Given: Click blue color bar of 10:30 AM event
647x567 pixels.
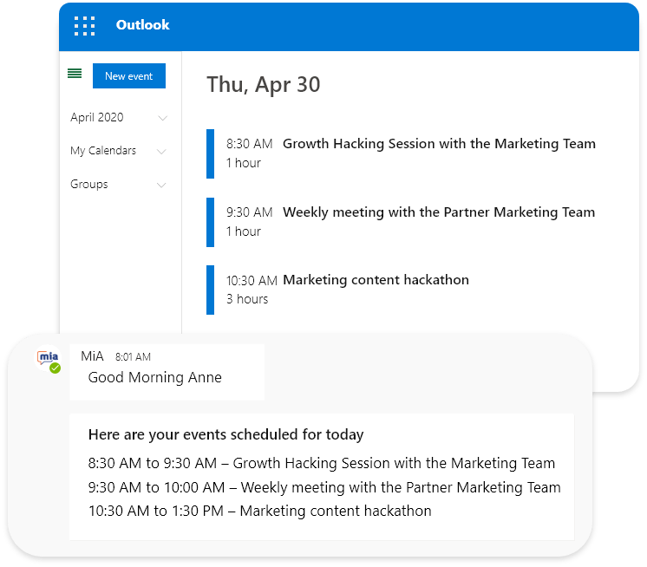Looking at the screenshot, I should click(211, 290).
